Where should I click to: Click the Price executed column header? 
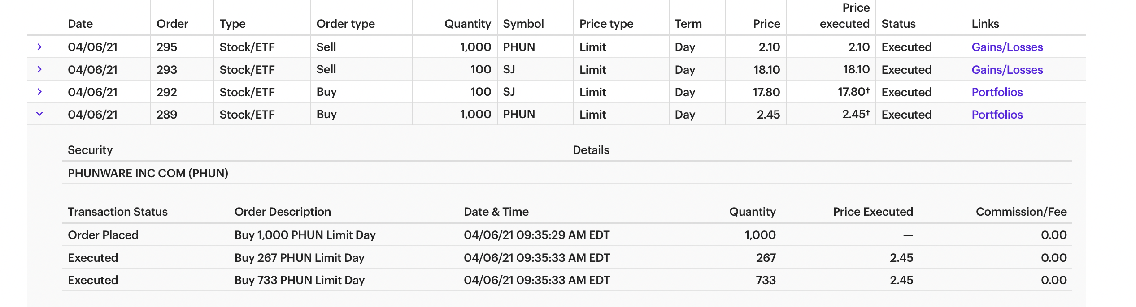(x=844, y=16)
